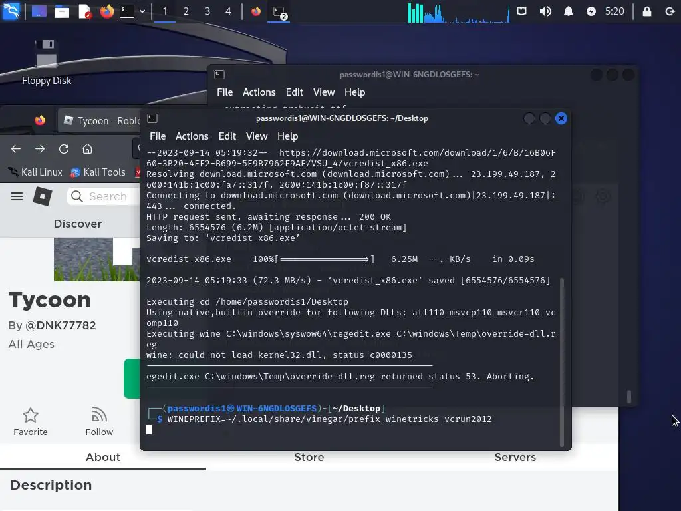Open Actions menu in background terminal
The width and height of the screenshot is (681, 511).
(x=259, y=92)
